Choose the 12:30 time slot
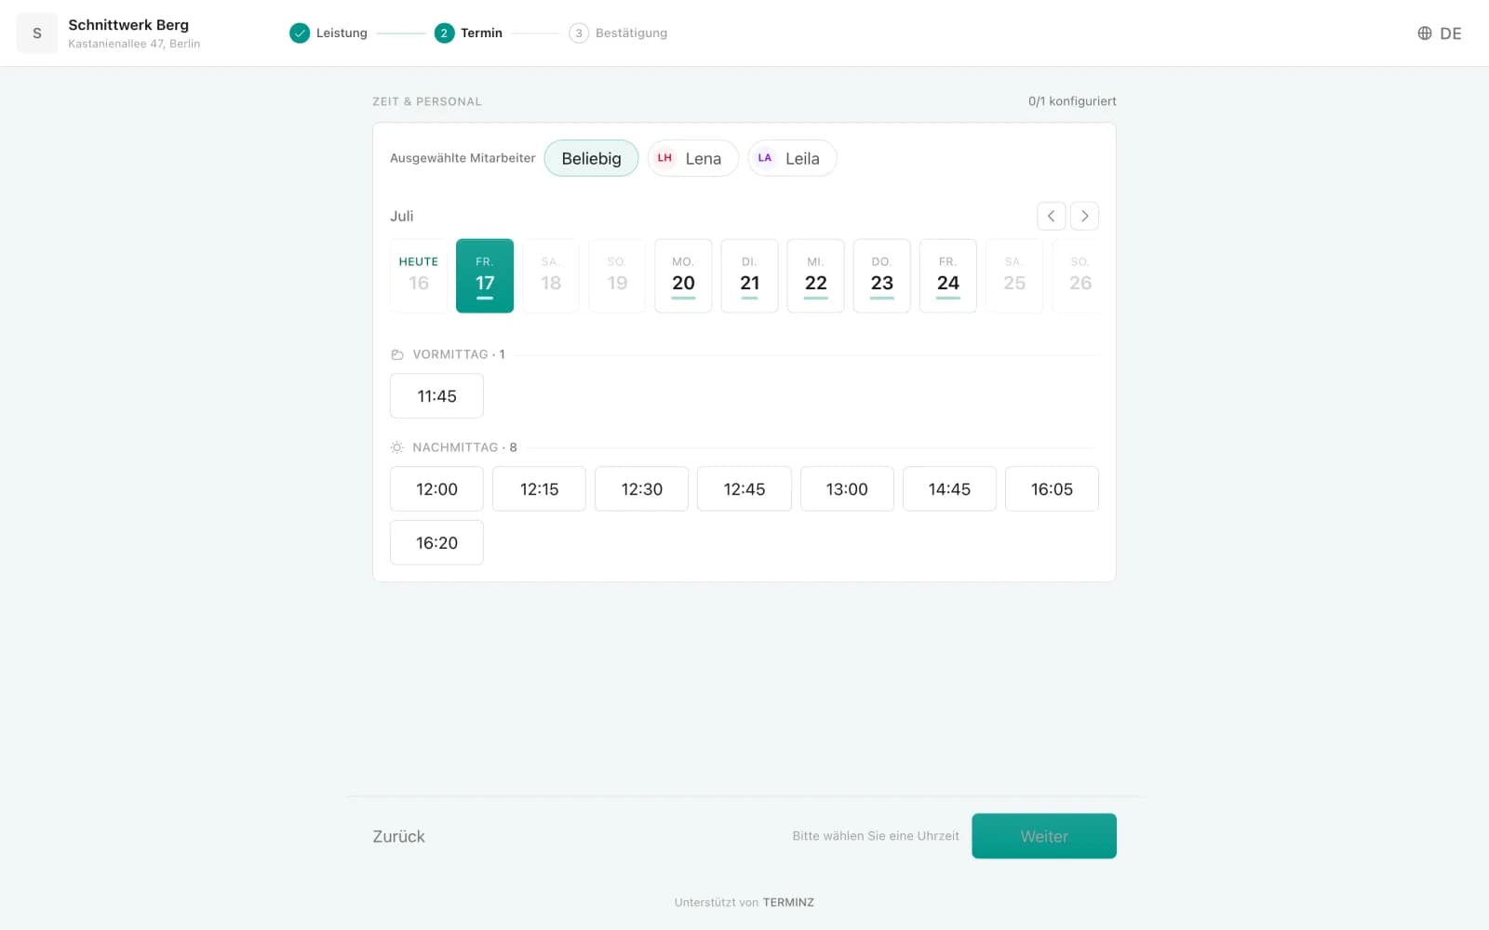1489x930 pixels. [x=642, y=489]
